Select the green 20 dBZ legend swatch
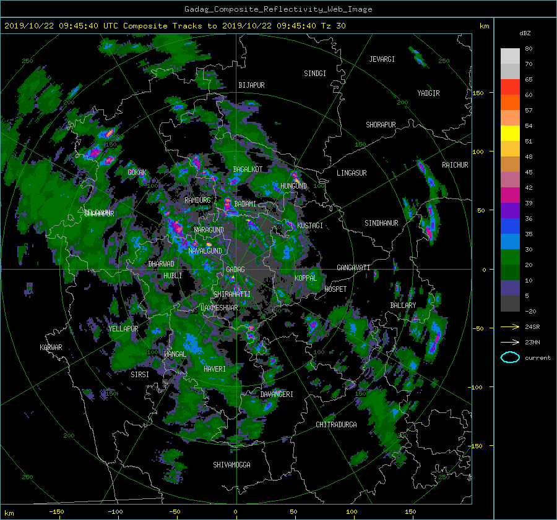 510,257
